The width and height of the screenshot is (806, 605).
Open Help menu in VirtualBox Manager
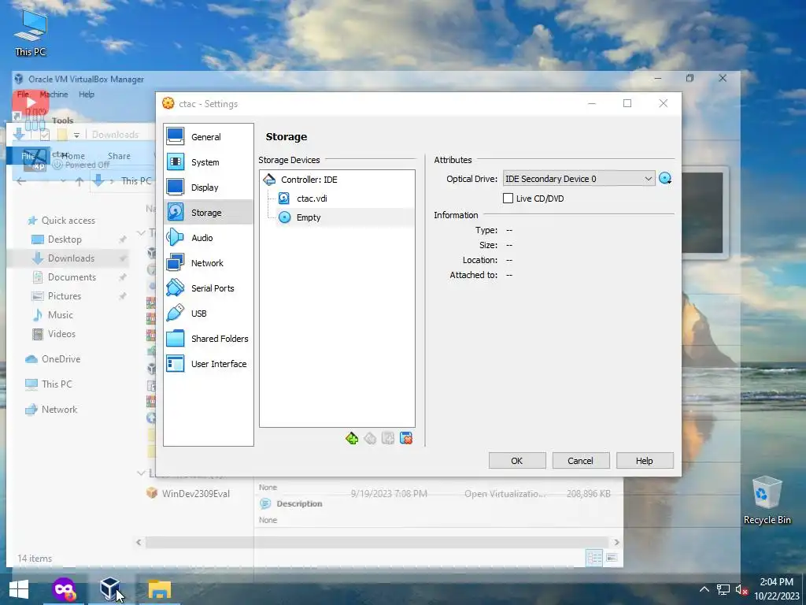(87, 95)
